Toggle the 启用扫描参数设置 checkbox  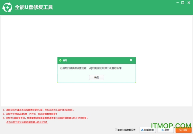(x=116, y=130)
